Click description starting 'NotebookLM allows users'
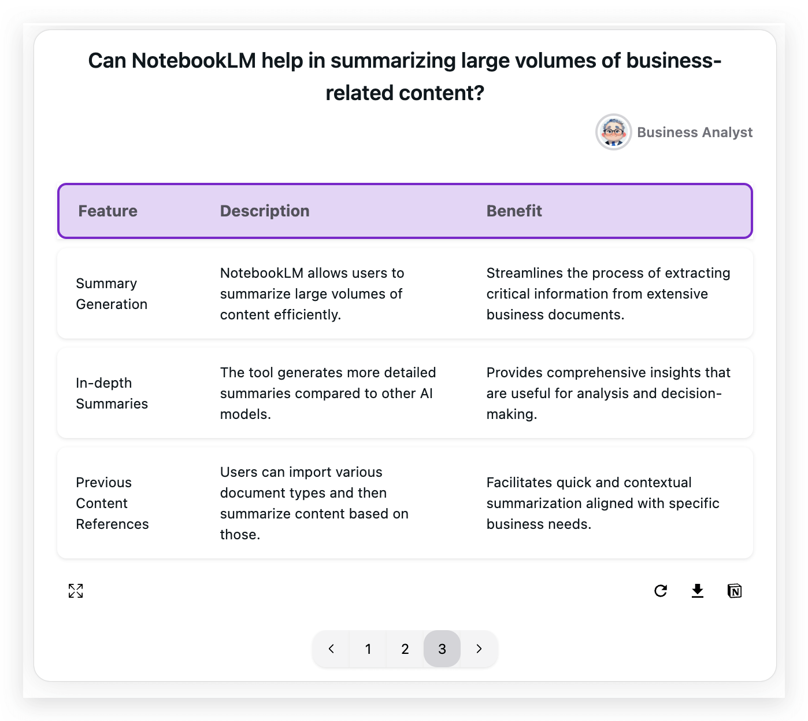The width and height of the screenshot is (808, 721). coord(312,294)
